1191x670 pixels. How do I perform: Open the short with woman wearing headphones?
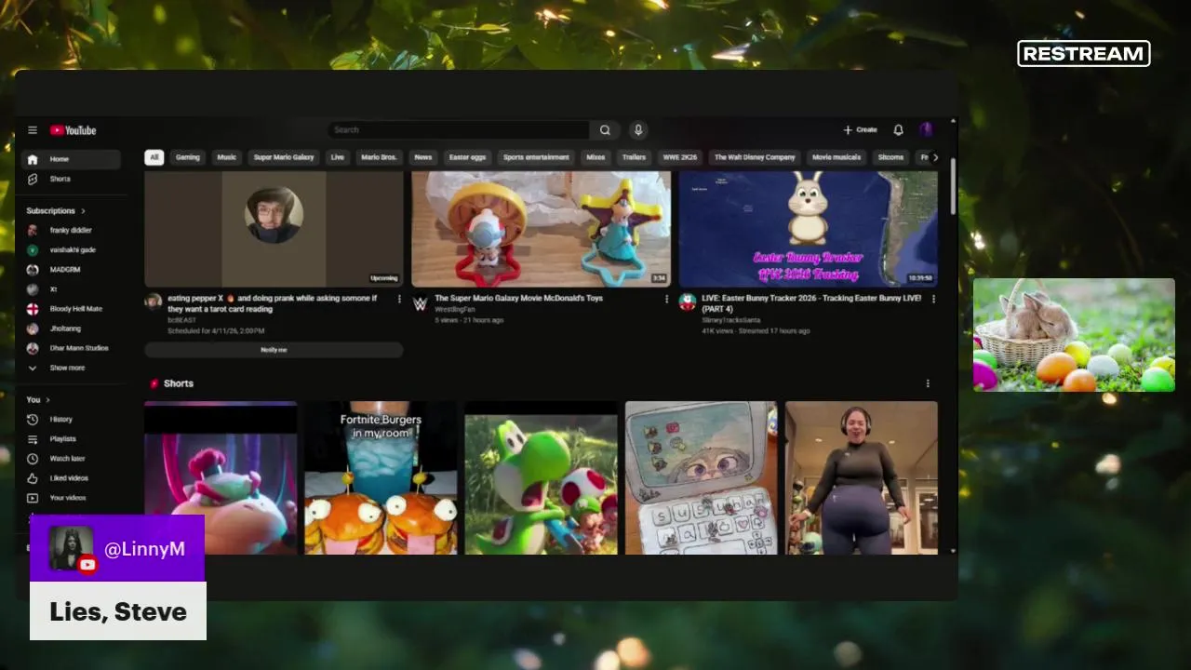(862, 478)
